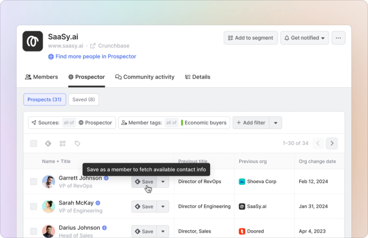Save Darius Johnson as a member
The image size is (368, 238).
[x=144, y=231]
